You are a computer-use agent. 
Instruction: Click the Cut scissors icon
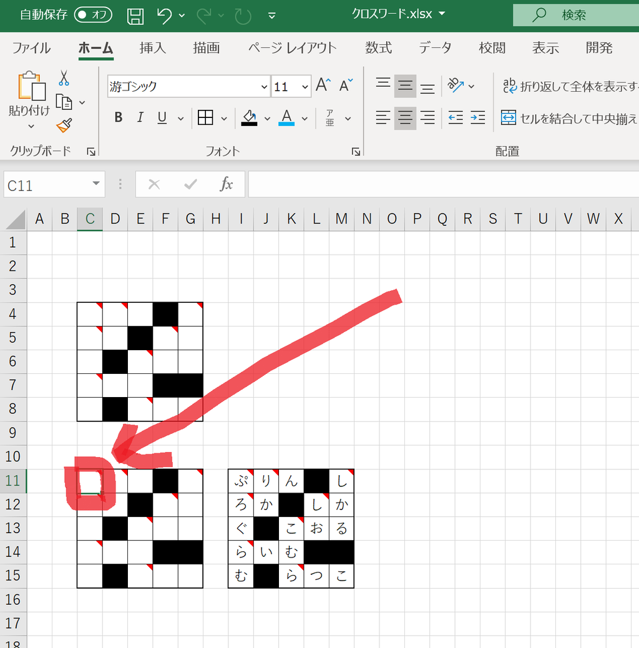click(x=64, y=77)
